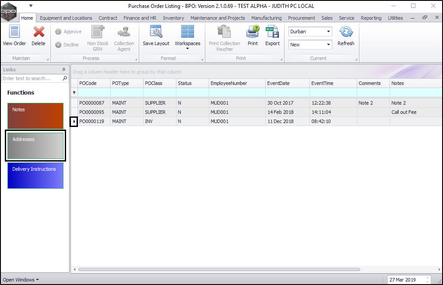Click the 27 Mar 2019 date field
The height and width of the screenshot is (285, 443).
[406, 280]
